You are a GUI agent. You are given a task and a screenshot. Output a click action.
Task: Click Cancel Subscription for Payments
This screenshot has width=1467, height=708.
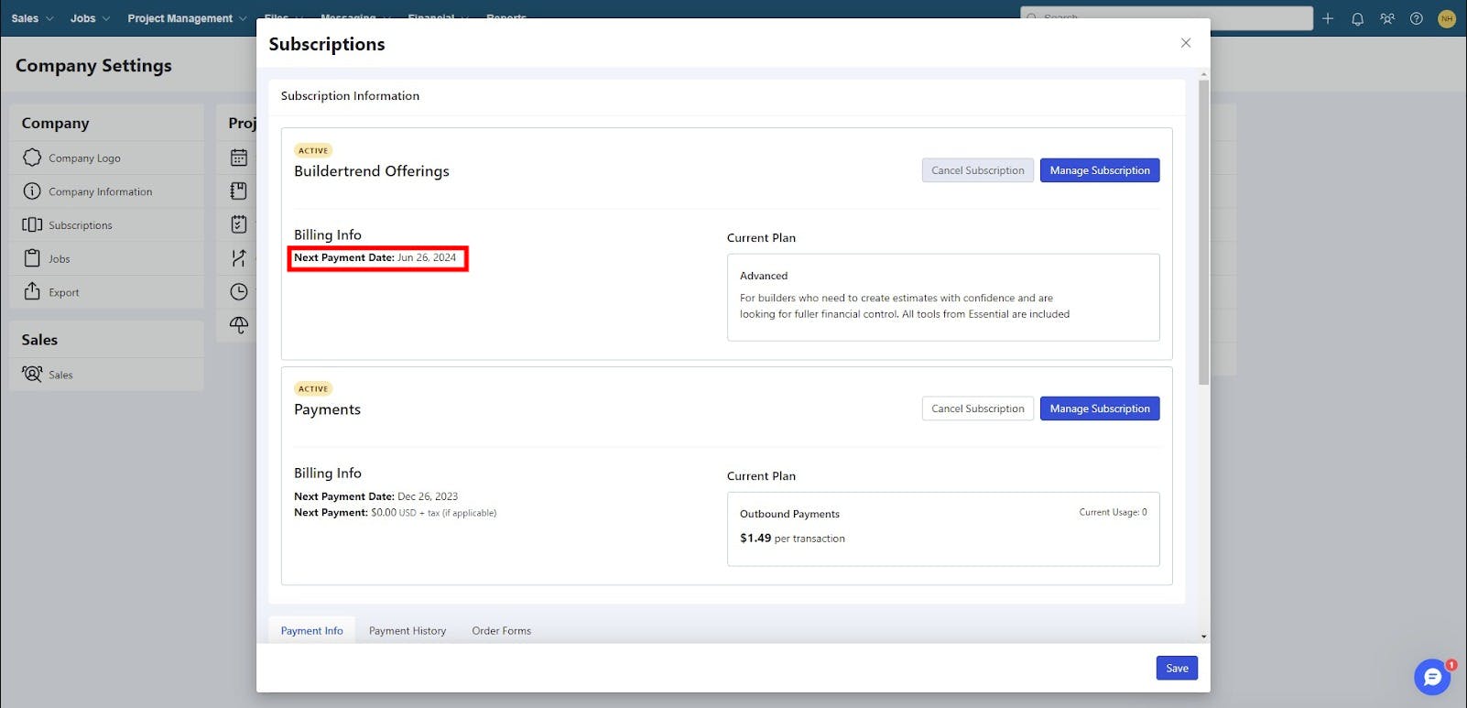click(x=978, y=408)
